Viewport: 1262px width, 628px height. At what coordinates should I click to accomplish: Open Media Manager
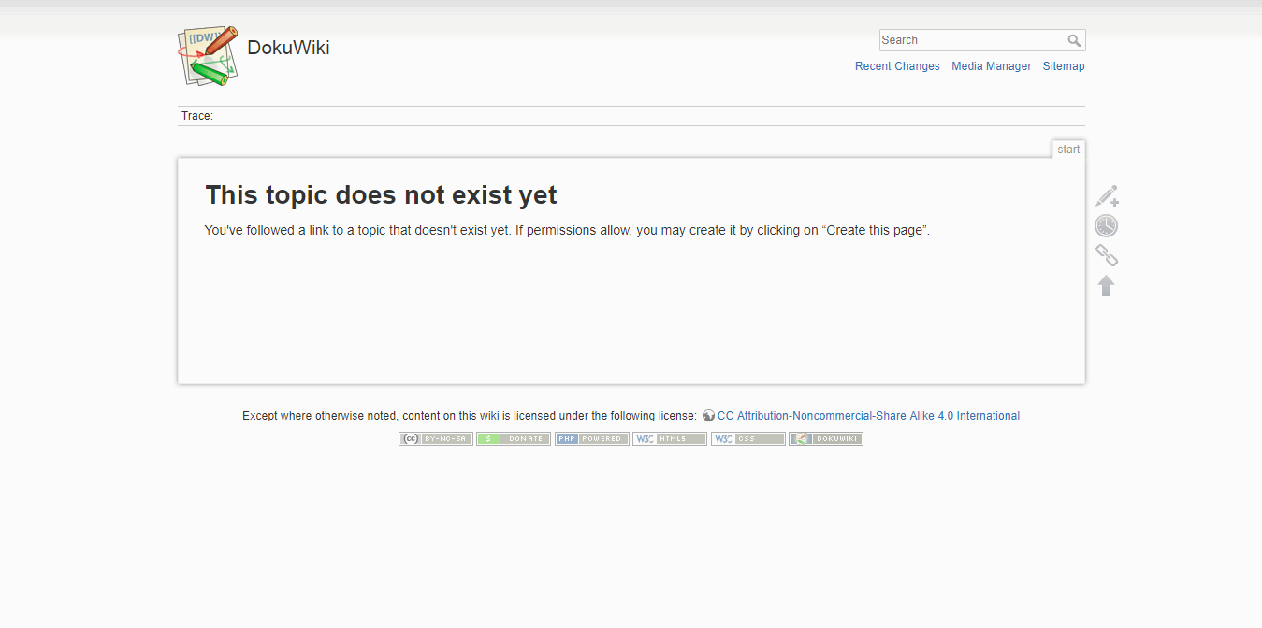coord(992,66)
